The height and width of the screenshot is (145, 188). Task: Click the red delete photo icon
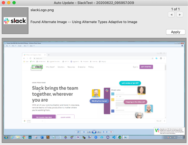tap(111, 132)
